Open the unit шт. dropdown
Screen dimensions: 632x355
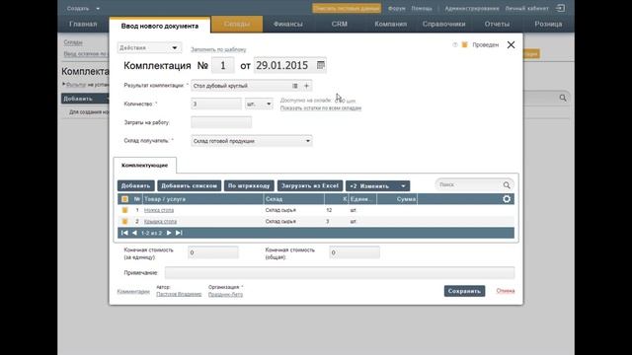tap(259, 104)
